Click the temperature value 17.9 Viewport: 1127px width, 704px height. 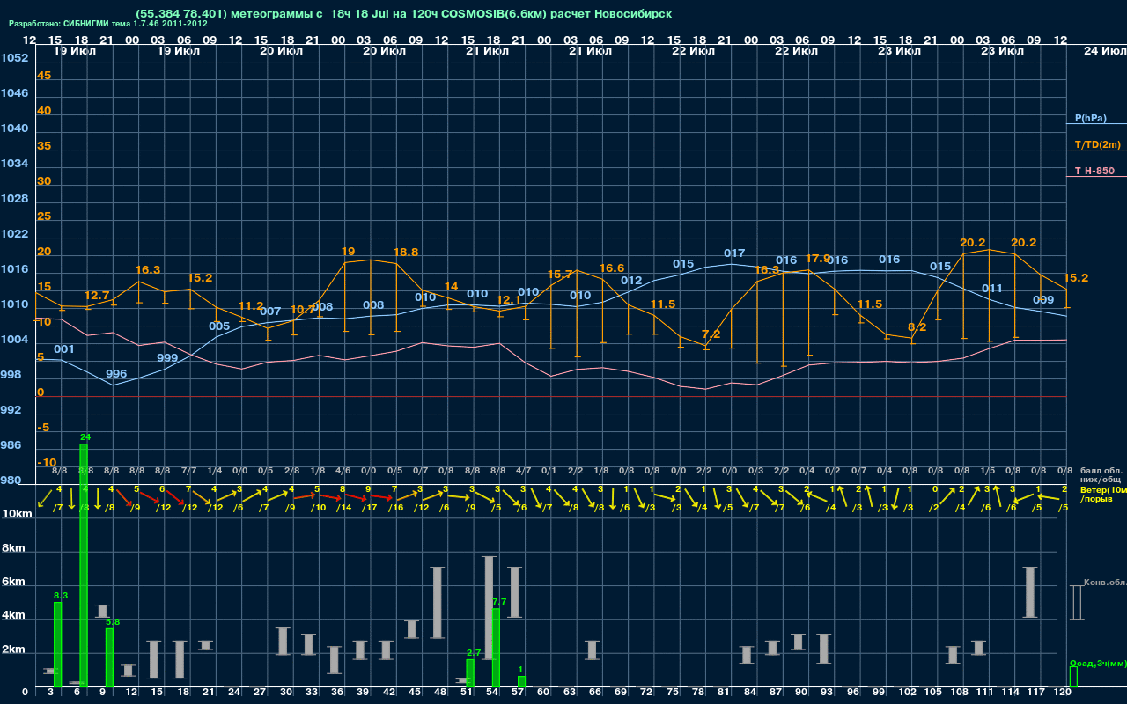click(818, 259)
